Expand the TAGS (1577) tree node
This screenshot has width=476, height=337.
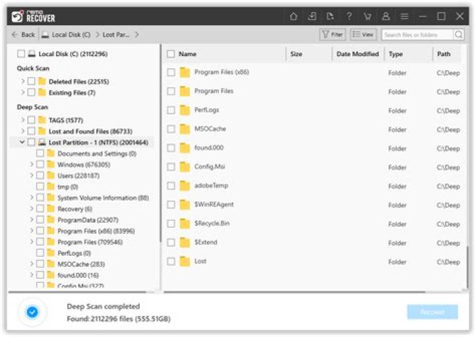coord(23,120)
